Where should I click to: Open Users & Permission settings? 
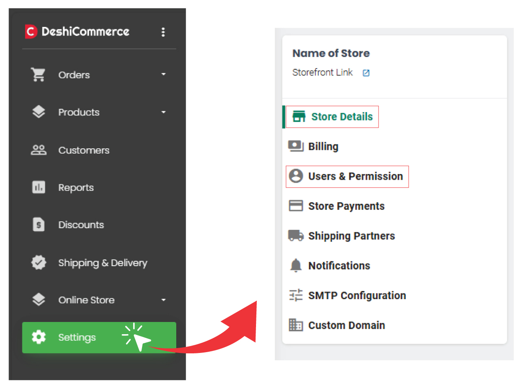pyautogui.click(x=355, y=176)
